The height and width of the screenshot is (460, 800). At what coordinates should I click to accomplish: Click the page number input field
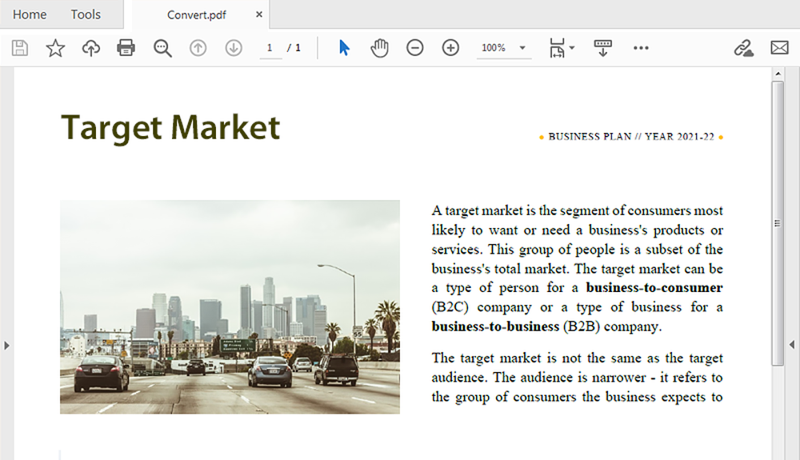(270, 48)
